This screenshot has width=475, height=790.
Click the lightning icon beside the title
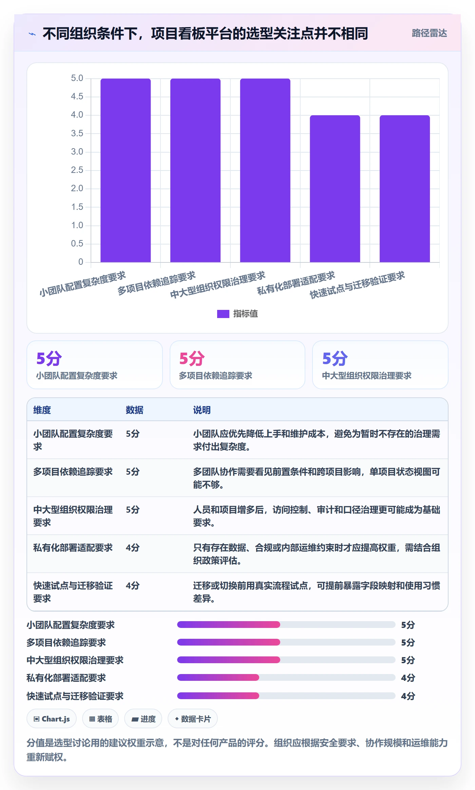32,34
